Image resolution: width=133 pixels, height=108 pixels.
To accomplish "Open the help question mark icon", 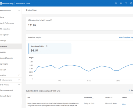I will pos(126,4).
